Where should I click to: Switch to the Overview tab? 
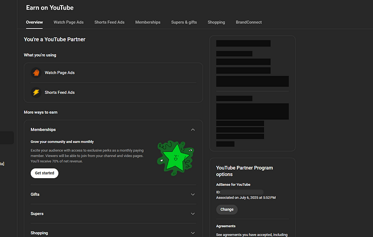tap(34, 22)
